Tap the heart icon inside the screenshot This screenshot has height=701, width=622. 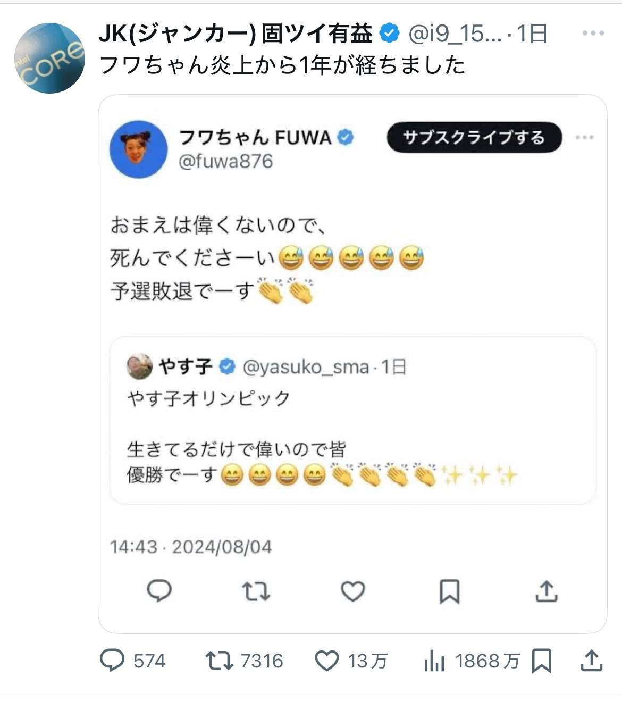pyautogui.click(x=352, y=591)
